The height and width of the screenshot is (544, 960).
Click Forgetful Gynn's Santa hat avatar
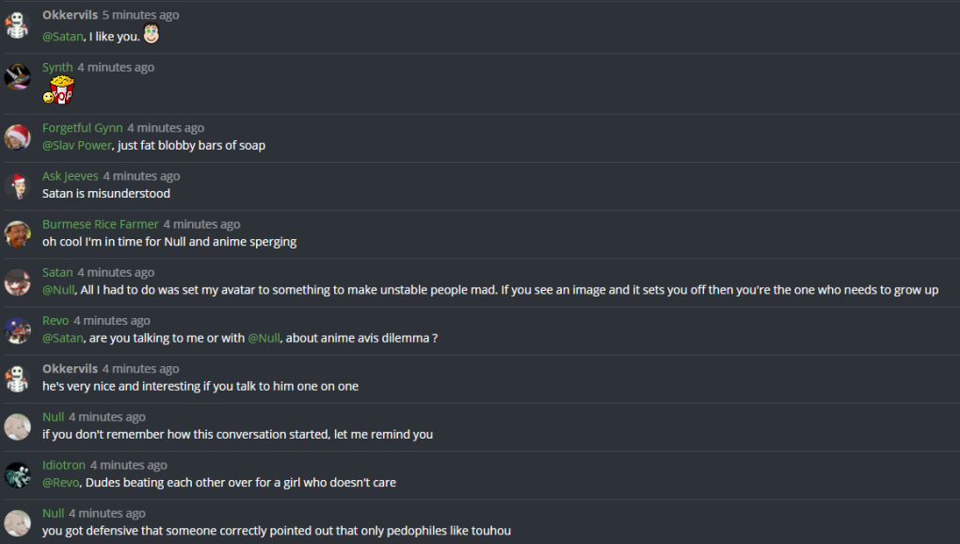click(17, 136)
